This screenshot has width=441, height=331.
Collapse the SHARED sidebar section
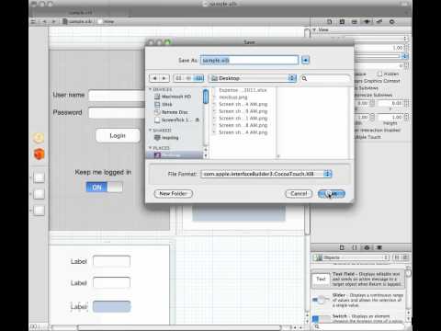151,131
